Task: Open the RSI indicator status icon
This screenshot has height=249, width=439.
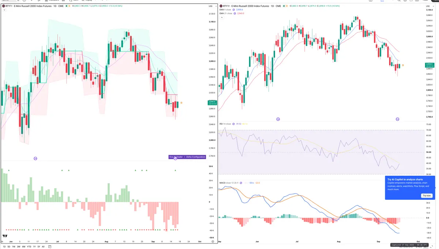Action: [x=233, y=124]
